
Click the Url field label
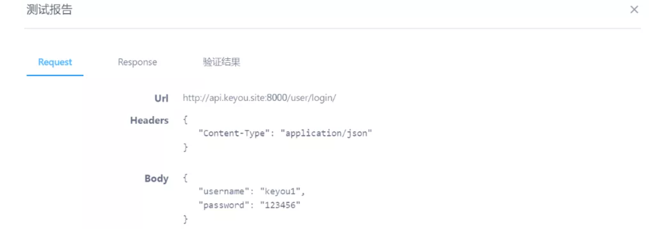click(161, 98)
